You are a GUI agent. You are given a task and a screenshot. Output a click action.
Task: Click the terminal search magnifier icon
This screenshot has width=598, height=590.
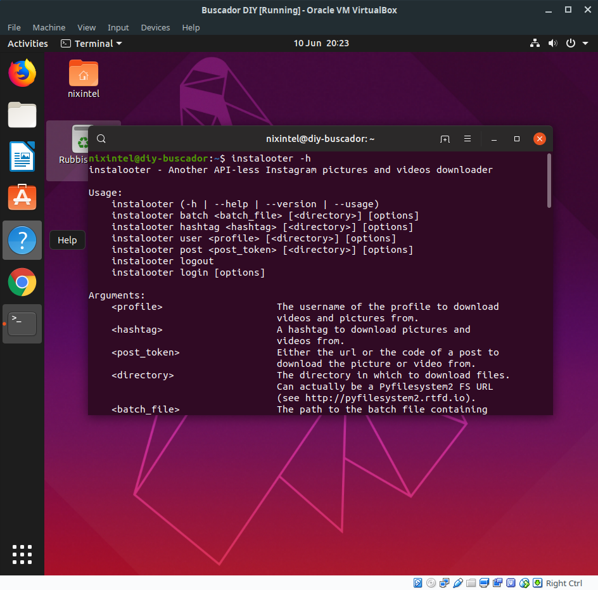(x=101, y=139)
